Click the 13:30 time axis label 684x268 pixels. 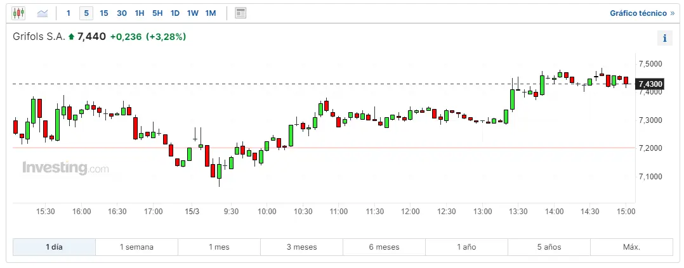click(x=518, y=212)
